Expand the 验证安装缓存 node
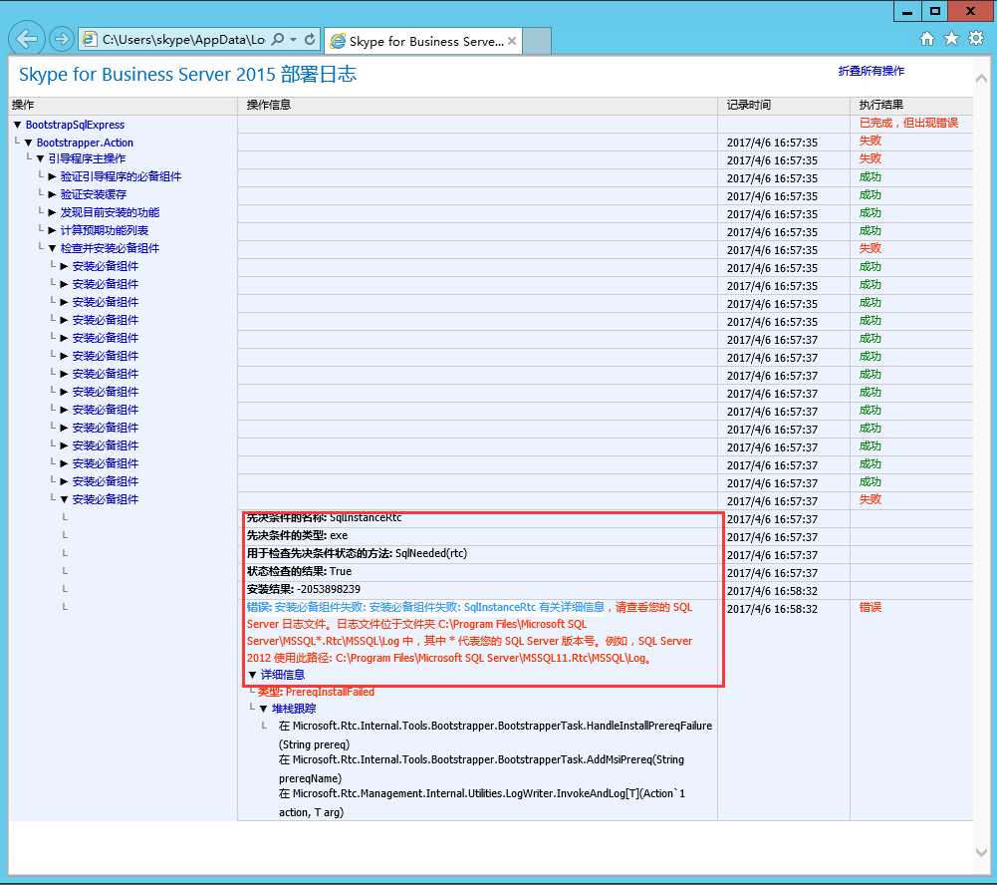This screenshot has width=997, height=885. (52, 194)
